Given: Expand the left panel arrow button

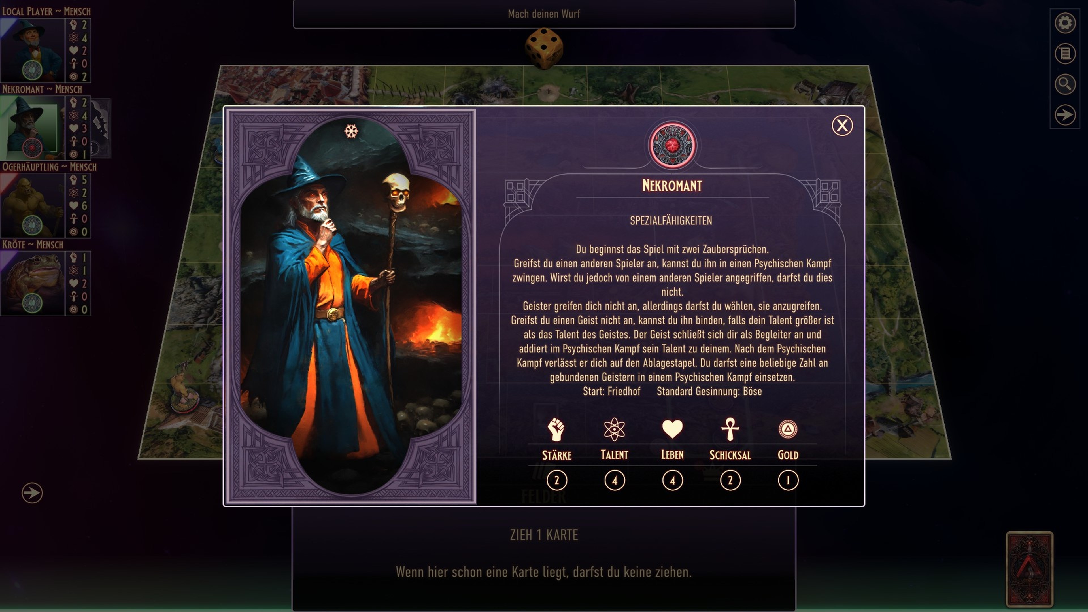Looking at the screenshot, I should point(32,493).
